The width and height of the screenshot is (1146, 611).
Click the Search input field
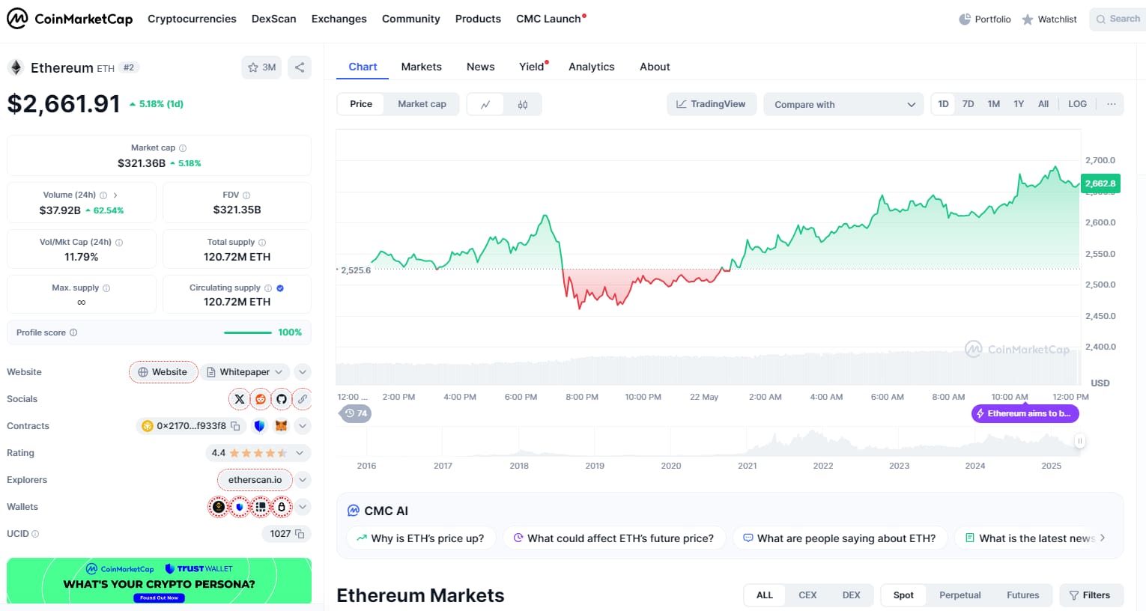point(1118,19)
